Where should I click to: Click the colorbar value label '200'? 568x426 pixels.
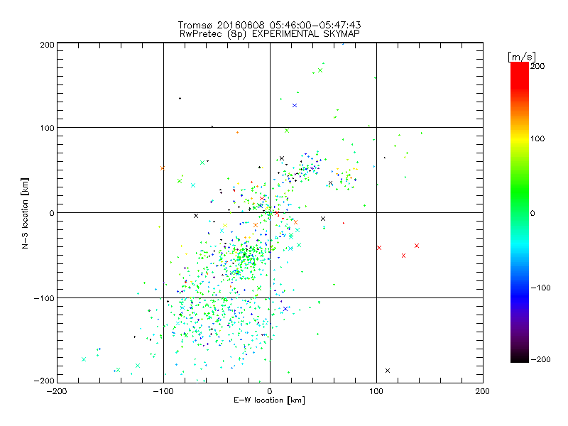click(537, 66)
